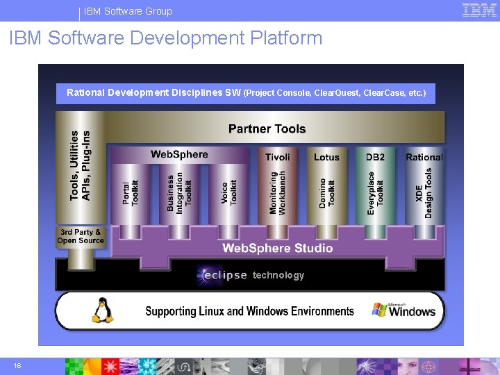Click the eclipse technology logo
The image size is (500, 375).
tap(250, 275)
